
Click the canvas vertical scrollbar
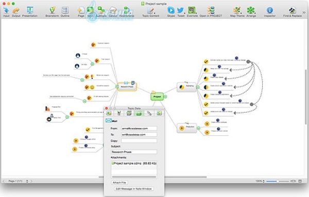pyautogui.click(x=305, y=97)
